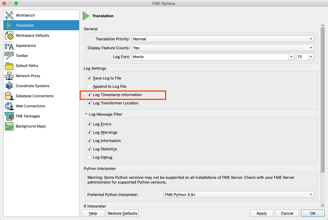
Task: Click the Appearance icon in sidebar
Action: [x=9, y=45]
